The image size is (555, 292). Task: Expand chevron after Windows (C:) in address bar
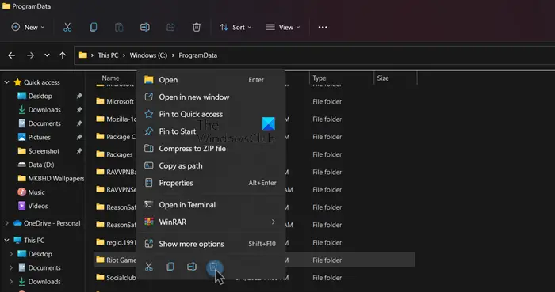(x=174, y=55)
